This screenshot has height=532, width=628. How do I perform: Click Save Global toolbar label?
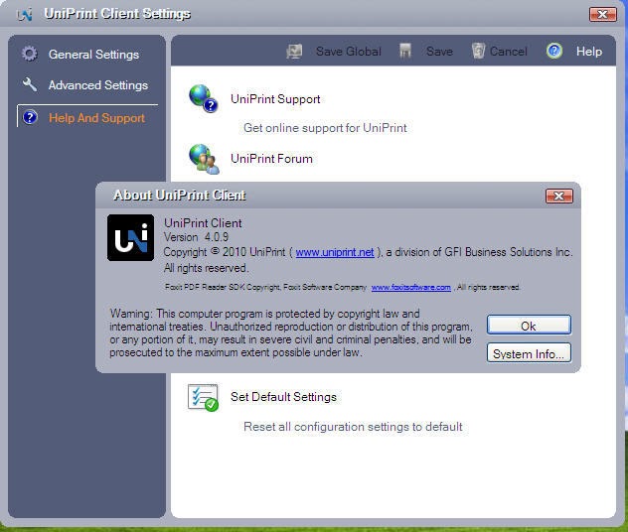tap(349, 52)
